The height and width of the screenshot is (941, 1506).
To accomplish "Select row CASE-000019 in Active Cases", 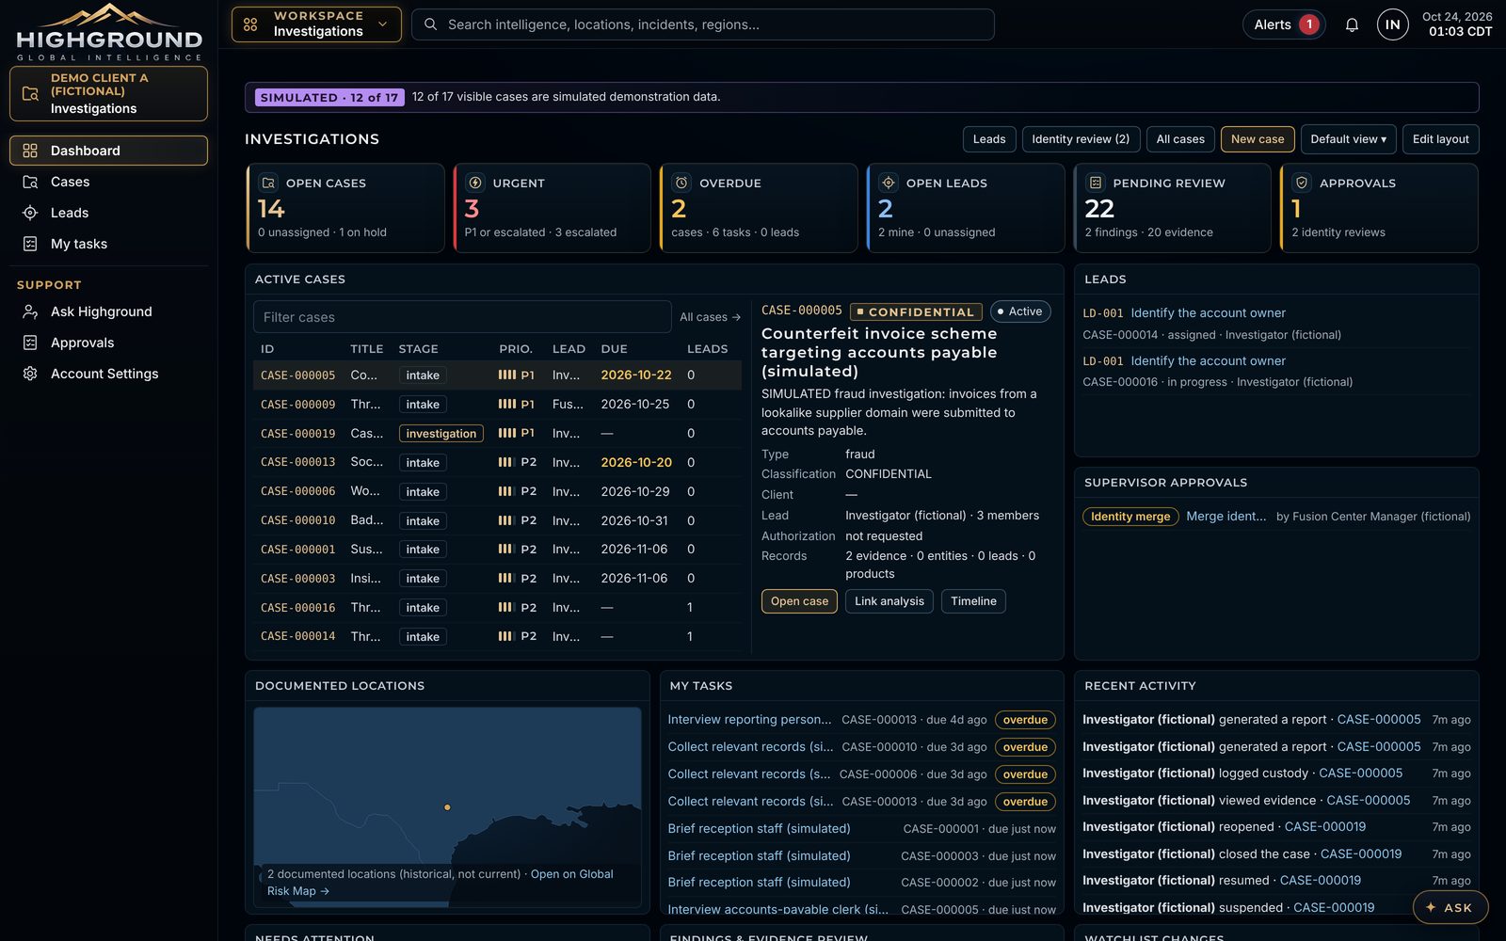I will [x=497, y=434].
